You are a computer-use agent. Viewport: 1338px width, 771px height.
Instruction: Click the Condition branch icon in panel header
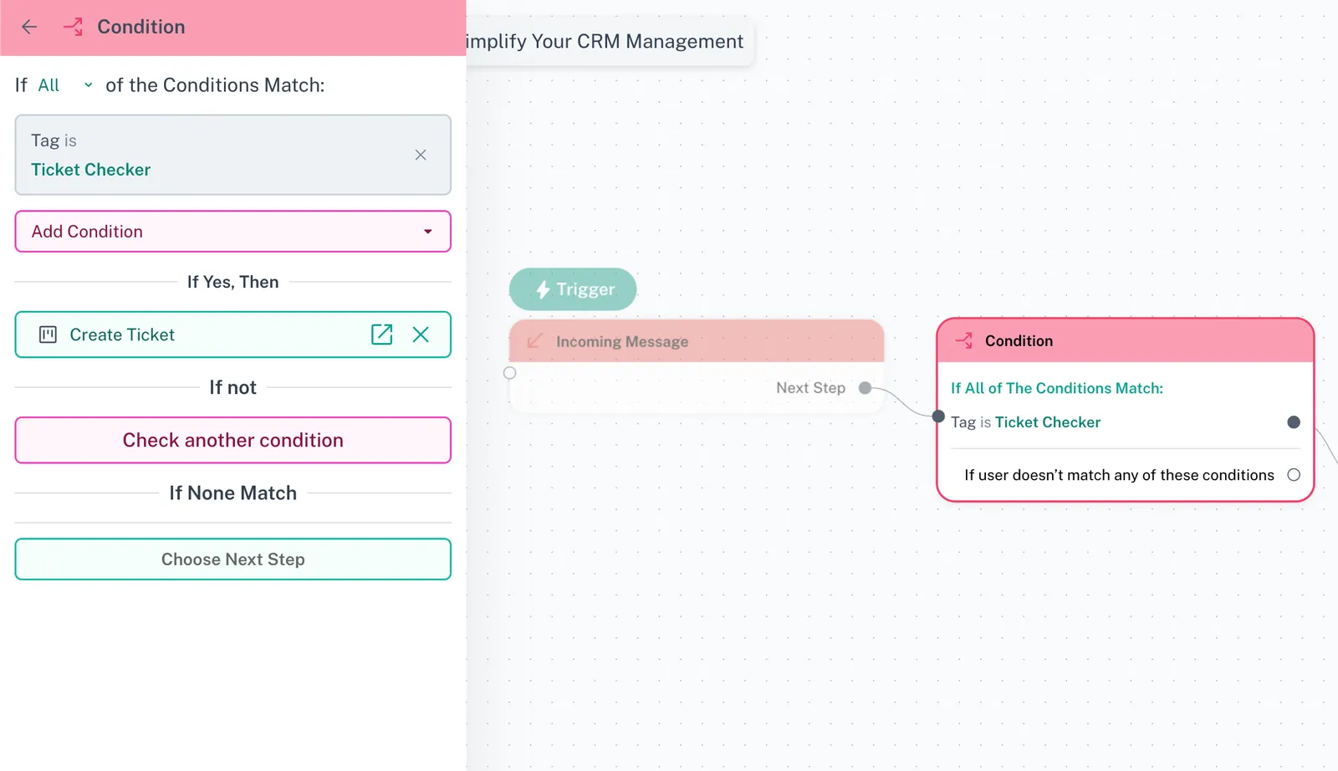73,27
